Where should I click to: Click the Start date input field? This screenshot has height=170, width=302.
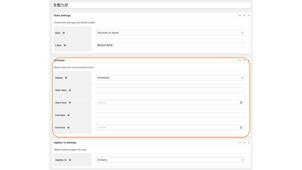click(x=170, y=90)
